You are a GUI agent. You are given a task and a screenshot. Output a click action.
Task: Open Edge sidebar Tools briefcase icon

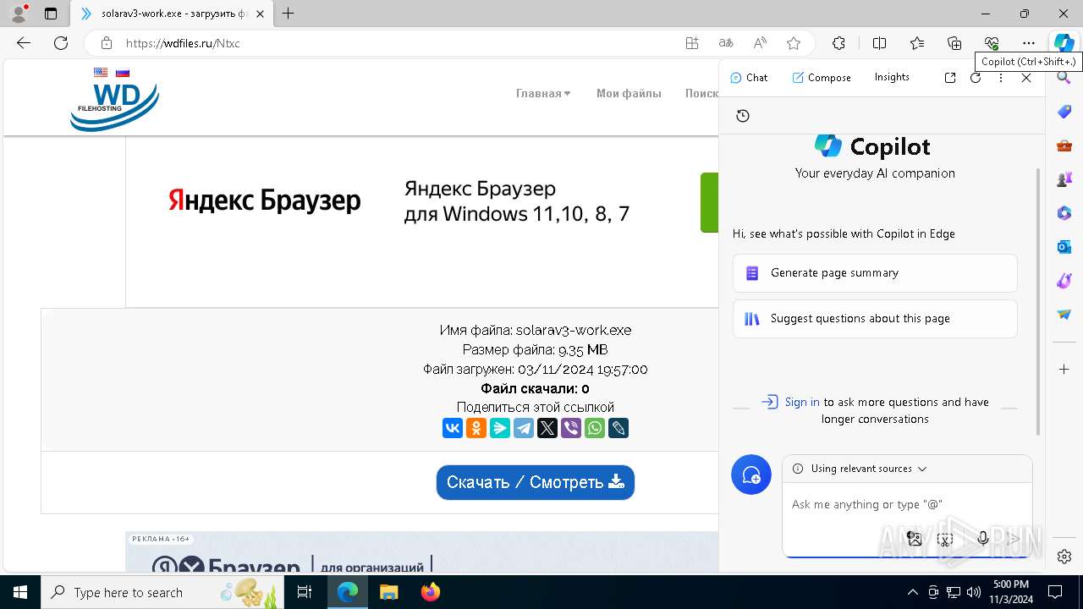pos(1064,145)
